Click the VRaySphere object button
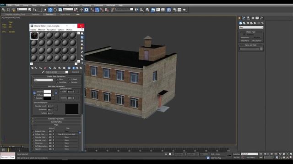 257,41
